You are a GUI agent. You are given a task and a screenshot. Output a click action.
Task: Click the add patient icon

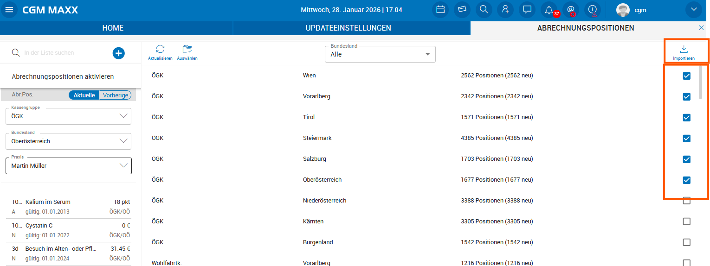coord(505,10)
